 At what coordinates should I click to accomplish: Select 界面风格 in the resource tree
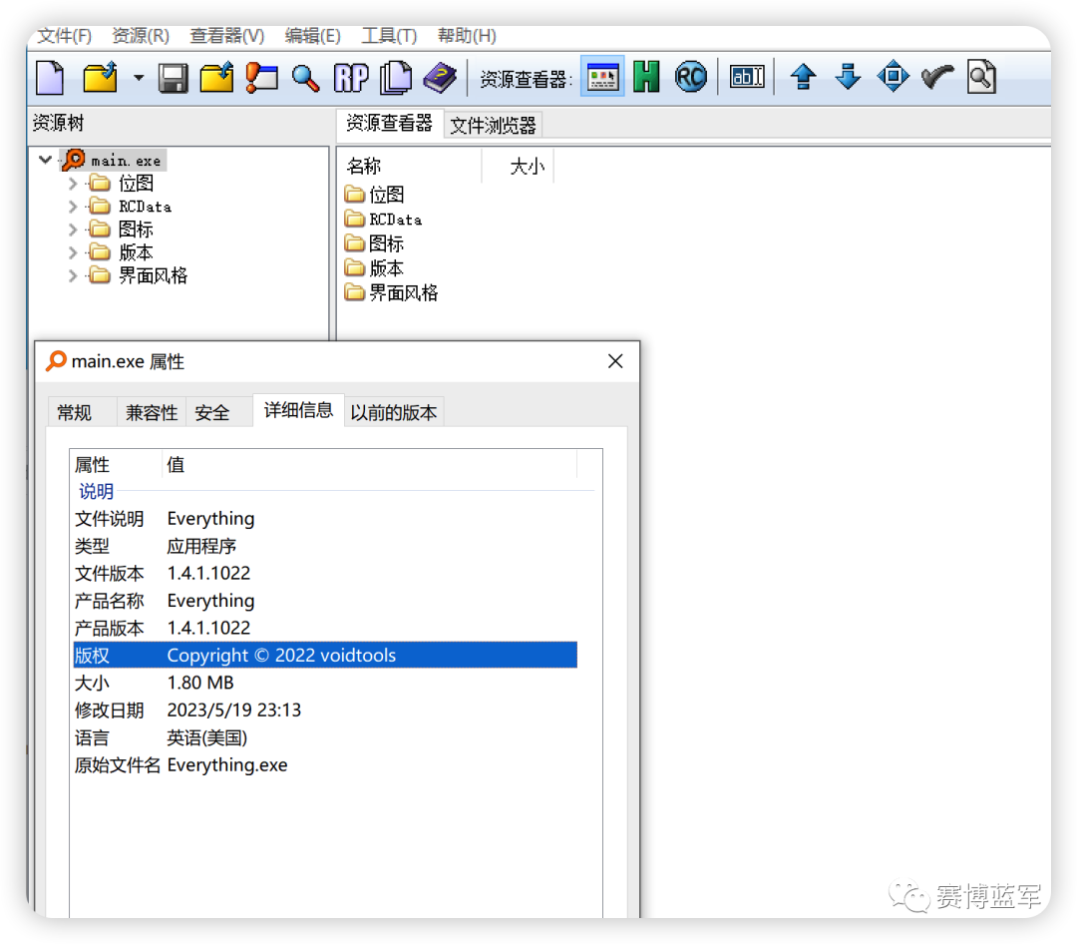tap(139, 276)
